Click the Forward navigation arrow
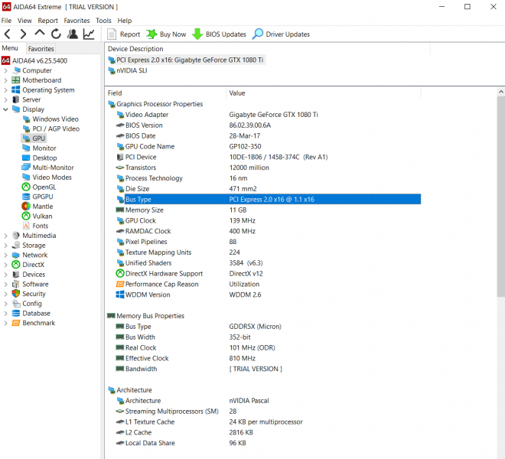 [x=23, y=34]
